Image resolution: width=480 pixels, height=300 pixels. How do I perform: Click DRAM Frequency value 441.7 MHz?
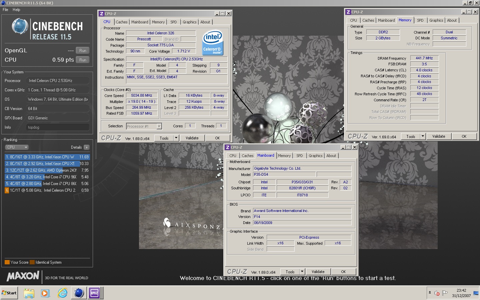point(424,58)
